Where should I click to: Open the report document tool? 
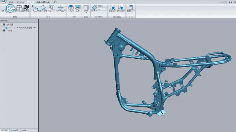pos(86,8)
